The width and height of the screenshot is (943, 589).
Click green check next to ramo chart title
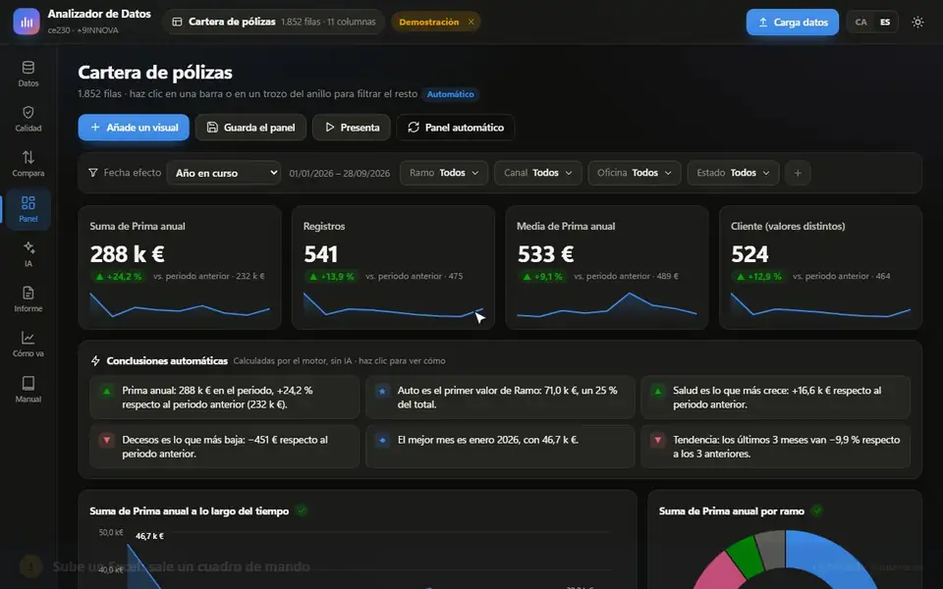tap(816, 510)
